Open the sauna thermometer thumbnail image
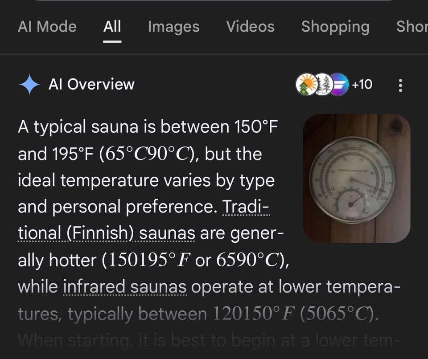428x359 pixels. pyautogui.click(x=356, y=178)
